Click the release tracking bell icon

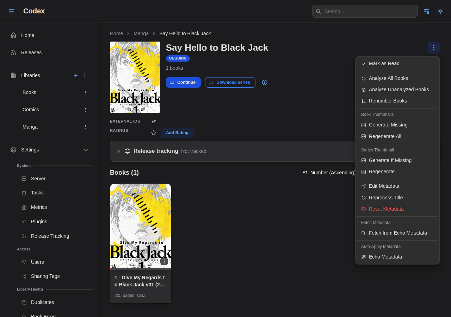click(128, 151)
